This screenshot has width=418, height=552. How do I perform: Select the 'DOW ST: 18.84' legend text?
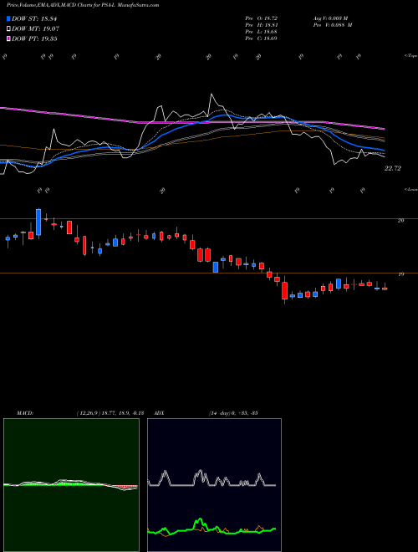pos(34,18)
